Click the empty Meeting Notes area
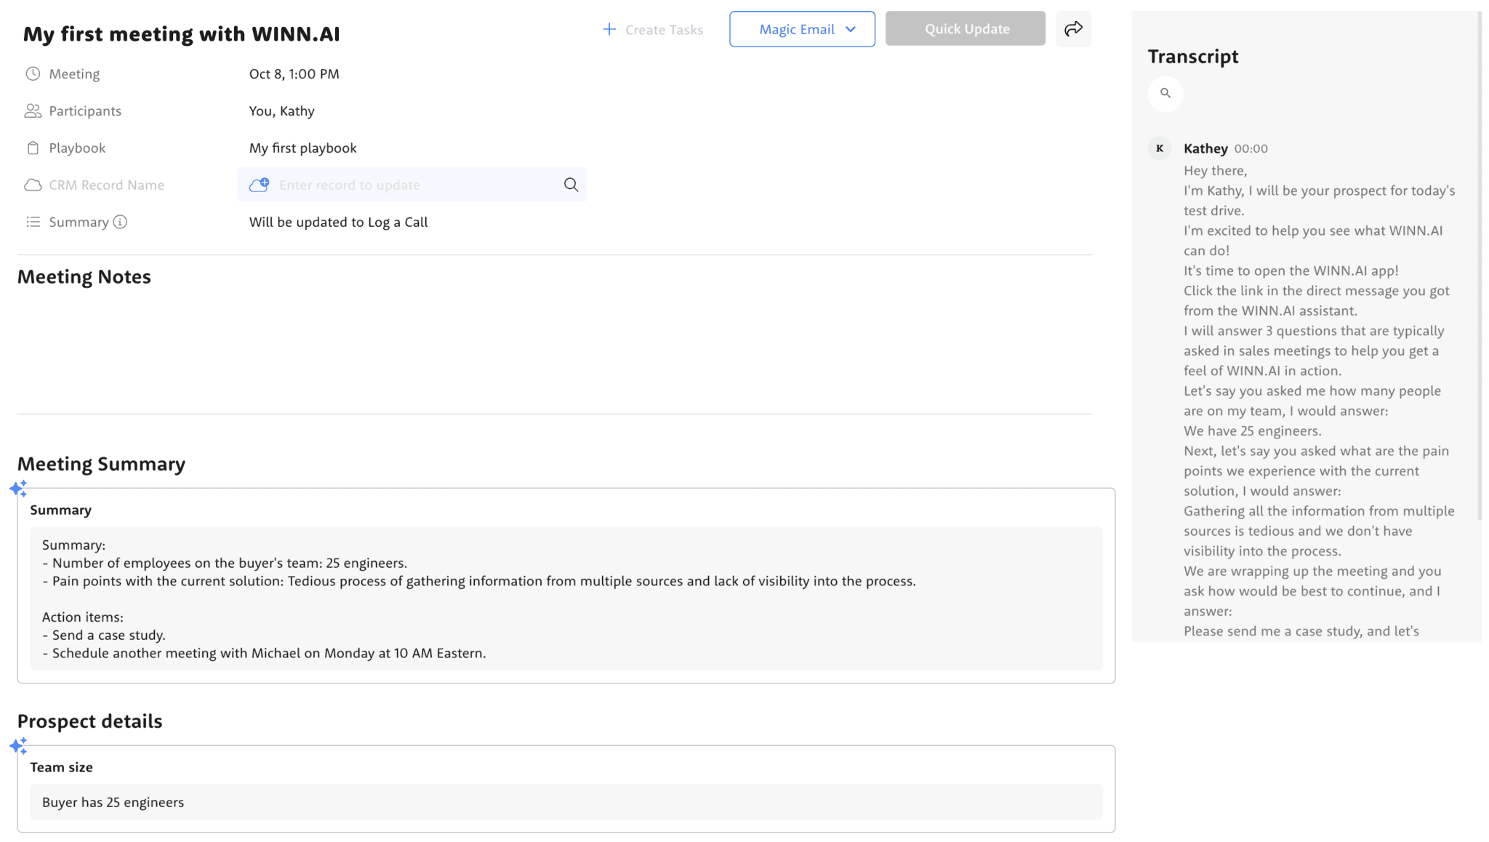This screenshot has height=842, width=1489. [554, 350]
